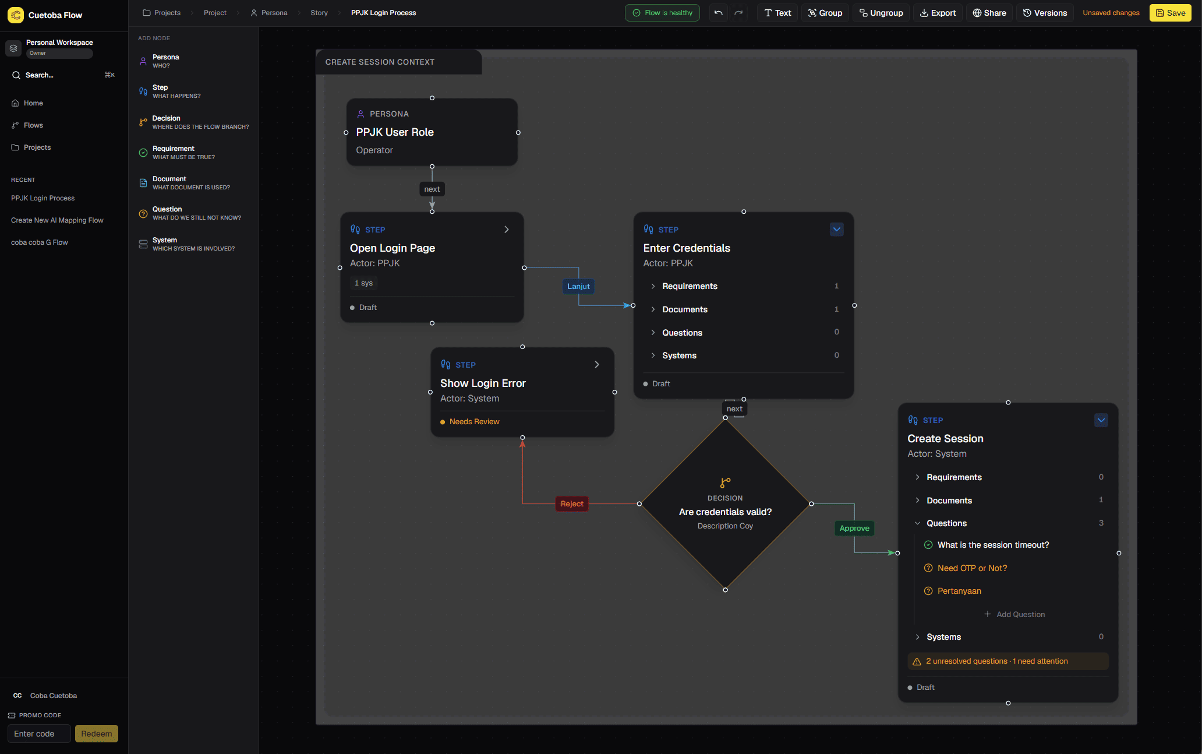The width and height of the screenshot is (1202, 754).
Task: Toggle status icon of Pertanyaan question
Action: point(928,591)
